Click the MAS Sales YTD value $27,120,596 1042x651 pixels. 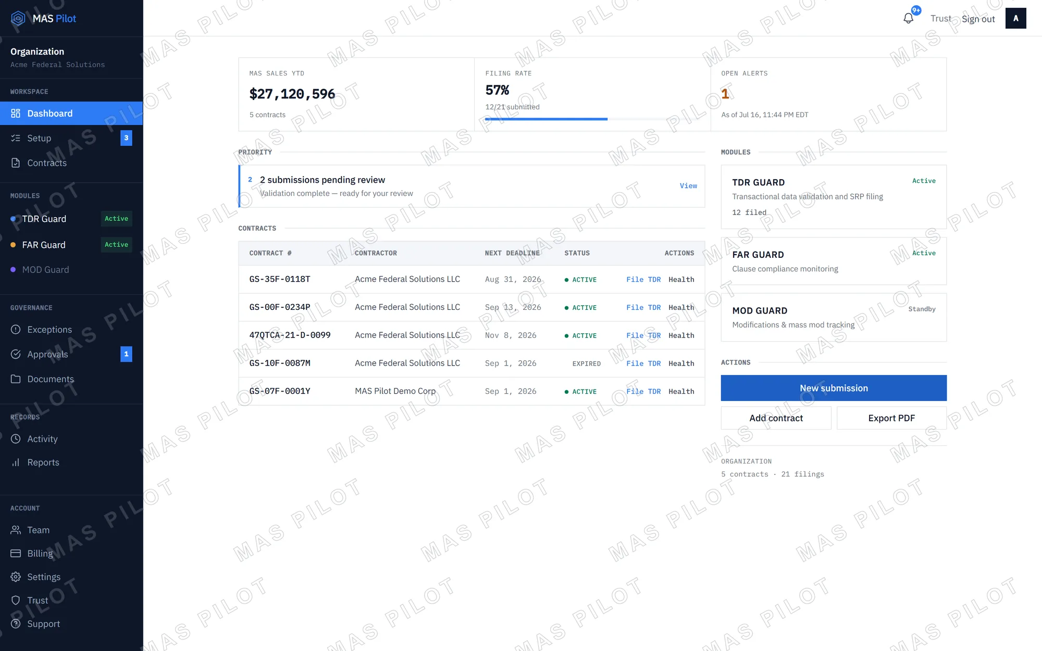coord(292,94)
